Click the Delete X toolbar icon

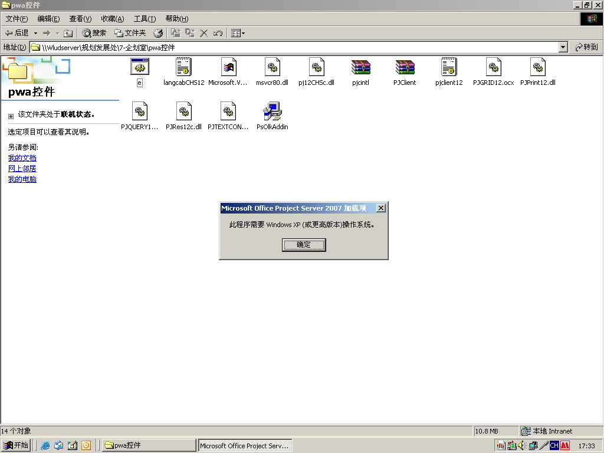coord(203,33)
